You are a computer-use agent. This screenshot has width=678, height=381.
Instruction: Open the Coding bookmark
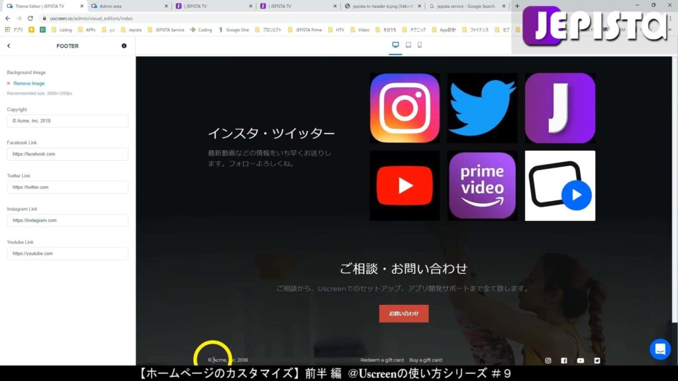coord(201,30)
